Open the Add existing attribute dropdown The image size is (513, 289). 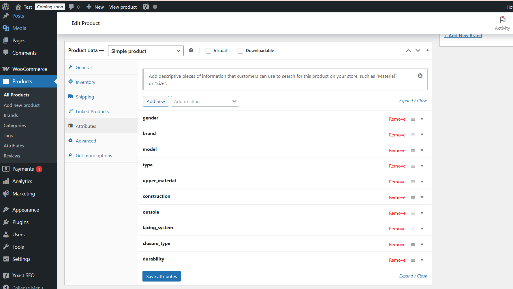[205, 101]
